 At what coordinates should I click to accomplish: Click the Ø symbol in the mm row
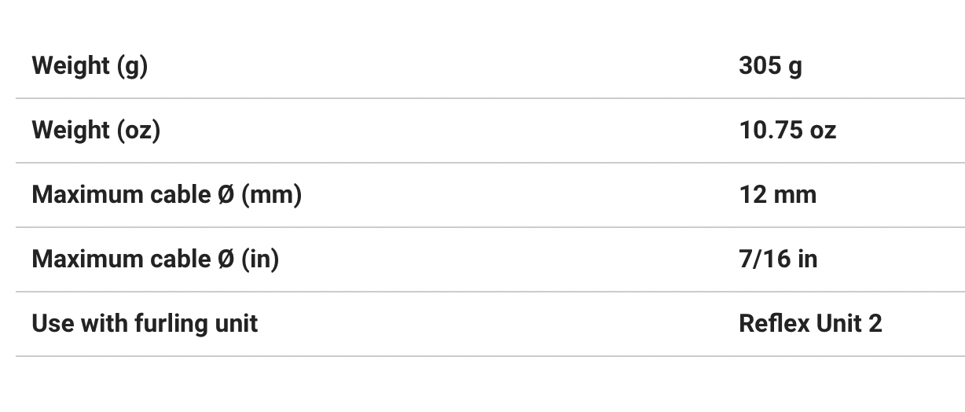pyautogui.click(x=226, y=195)
